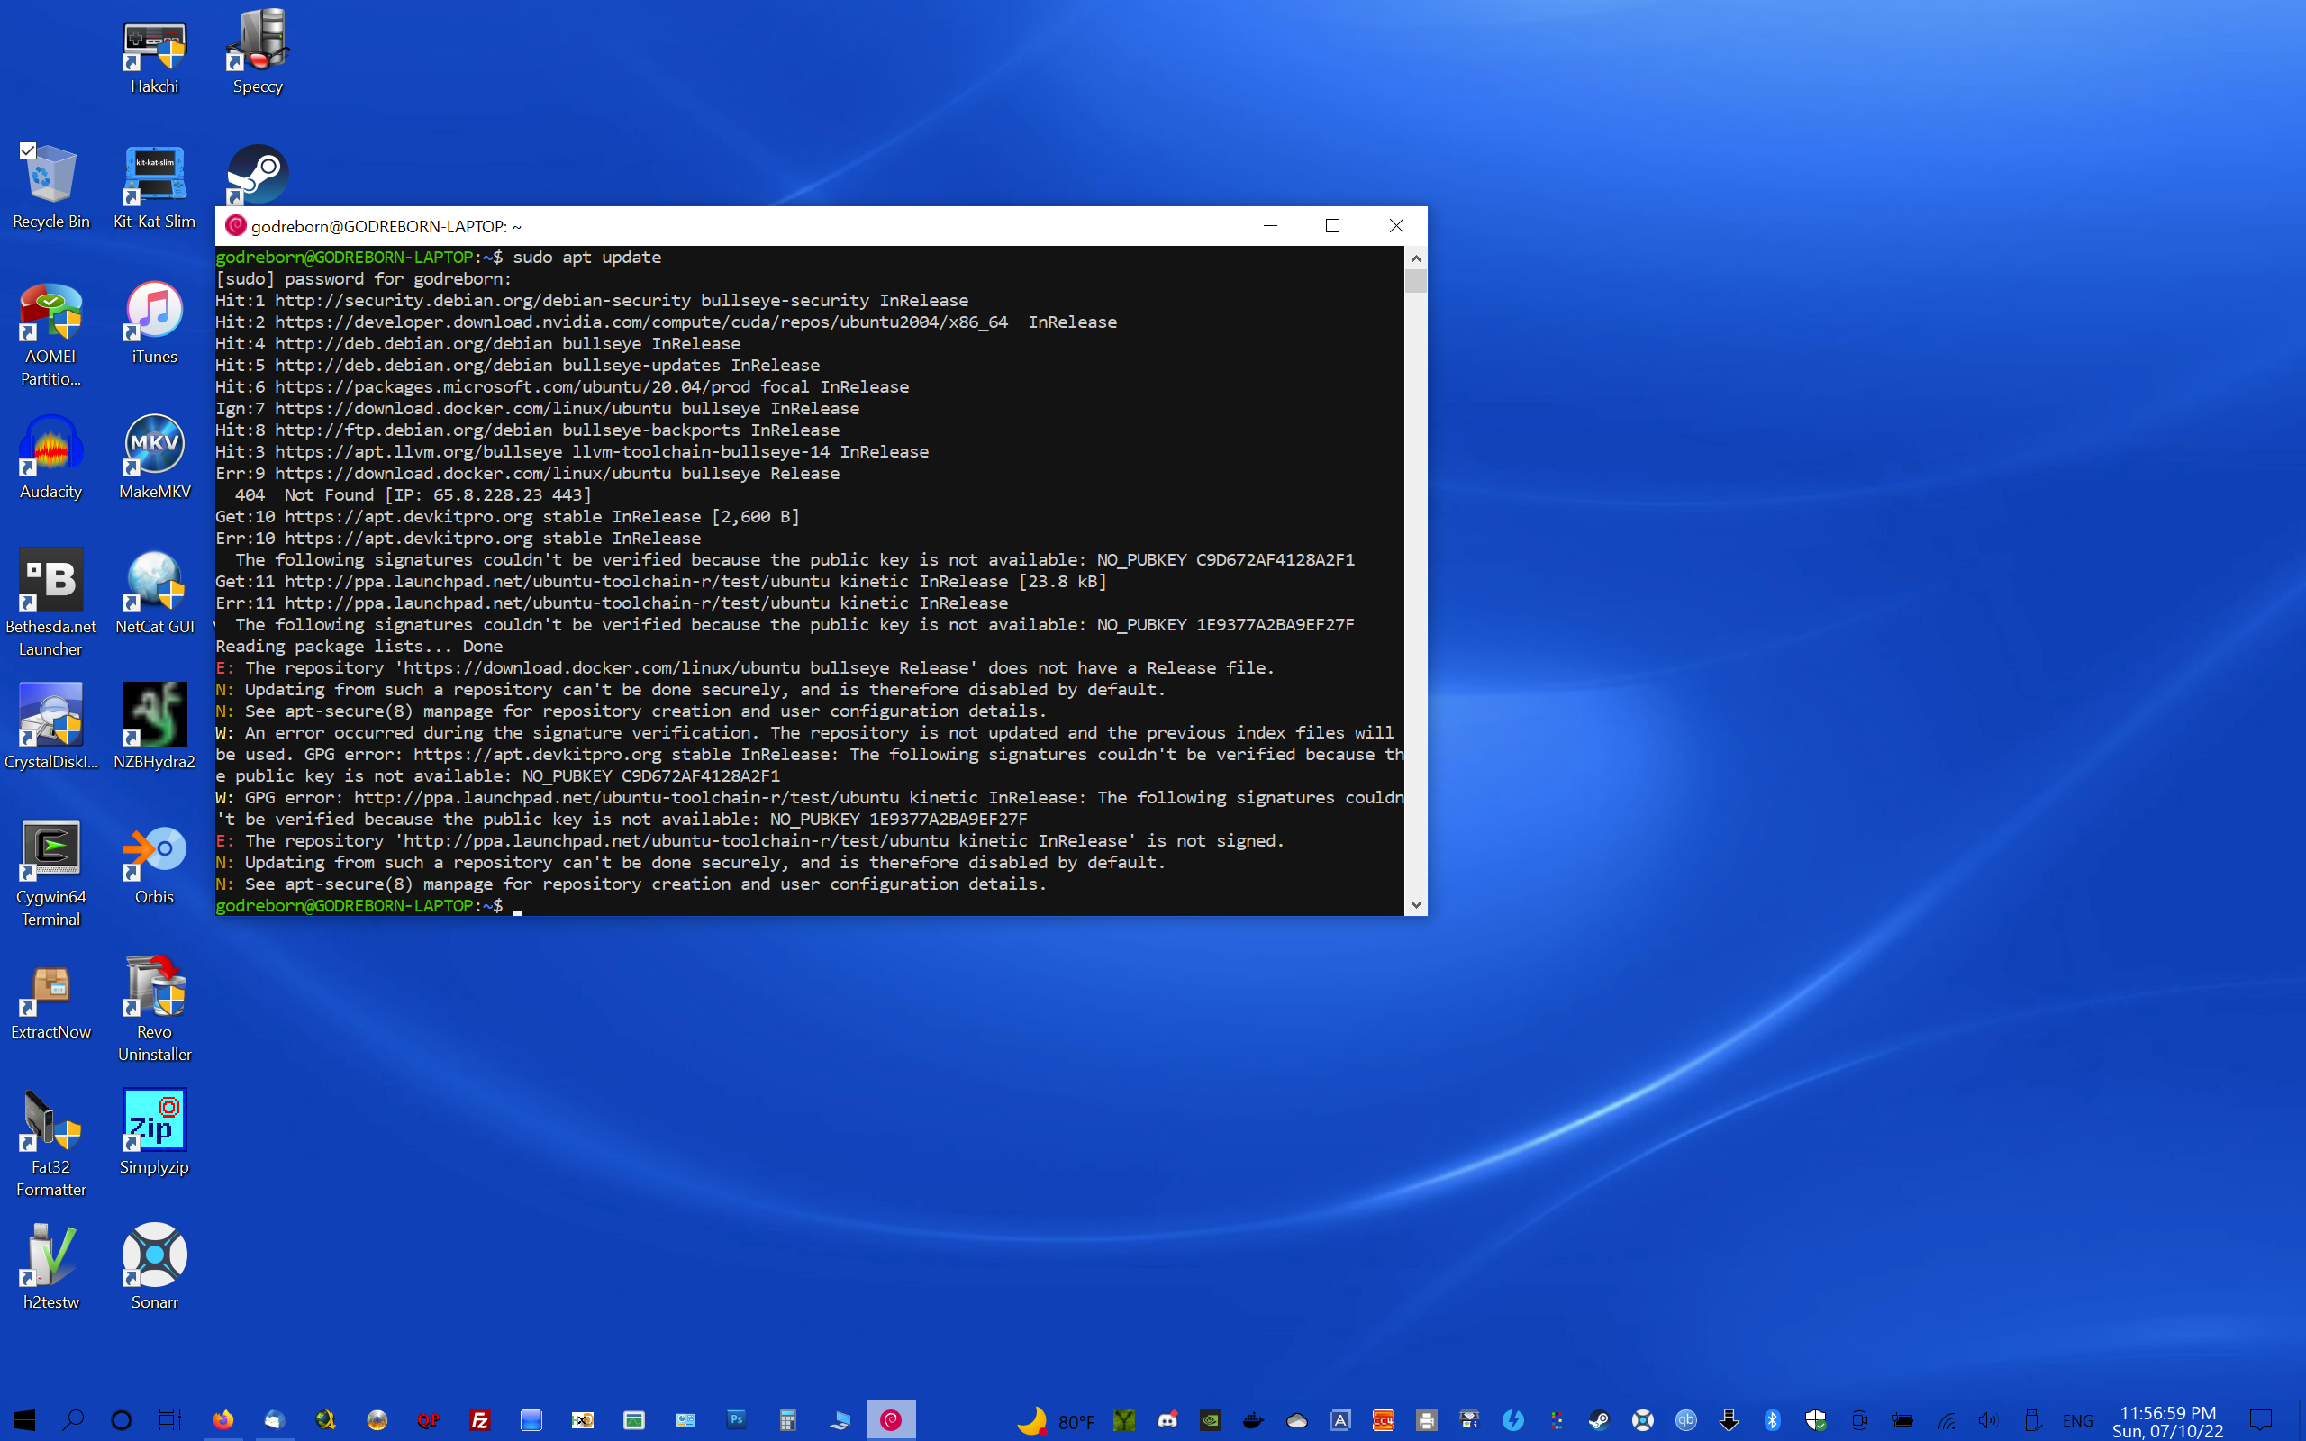Switch to Thunderbird in the taskbar
This screenshot has height=1441, width=2306.
tap(275, 1420)
